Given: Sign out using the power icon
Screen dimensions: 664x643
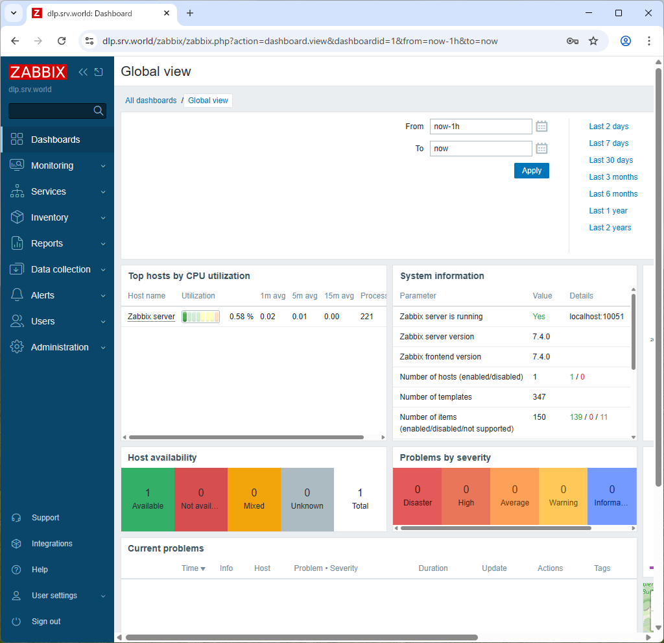Looking at the screenshot, I should (x=17, y=621).
